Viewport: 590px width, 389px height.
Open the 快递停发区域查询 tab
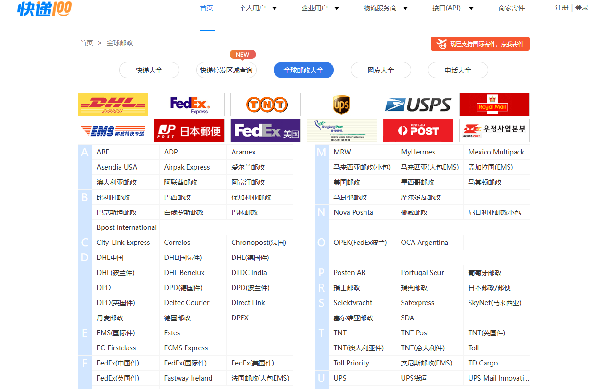pyautogui.click(x=226, y=70)
